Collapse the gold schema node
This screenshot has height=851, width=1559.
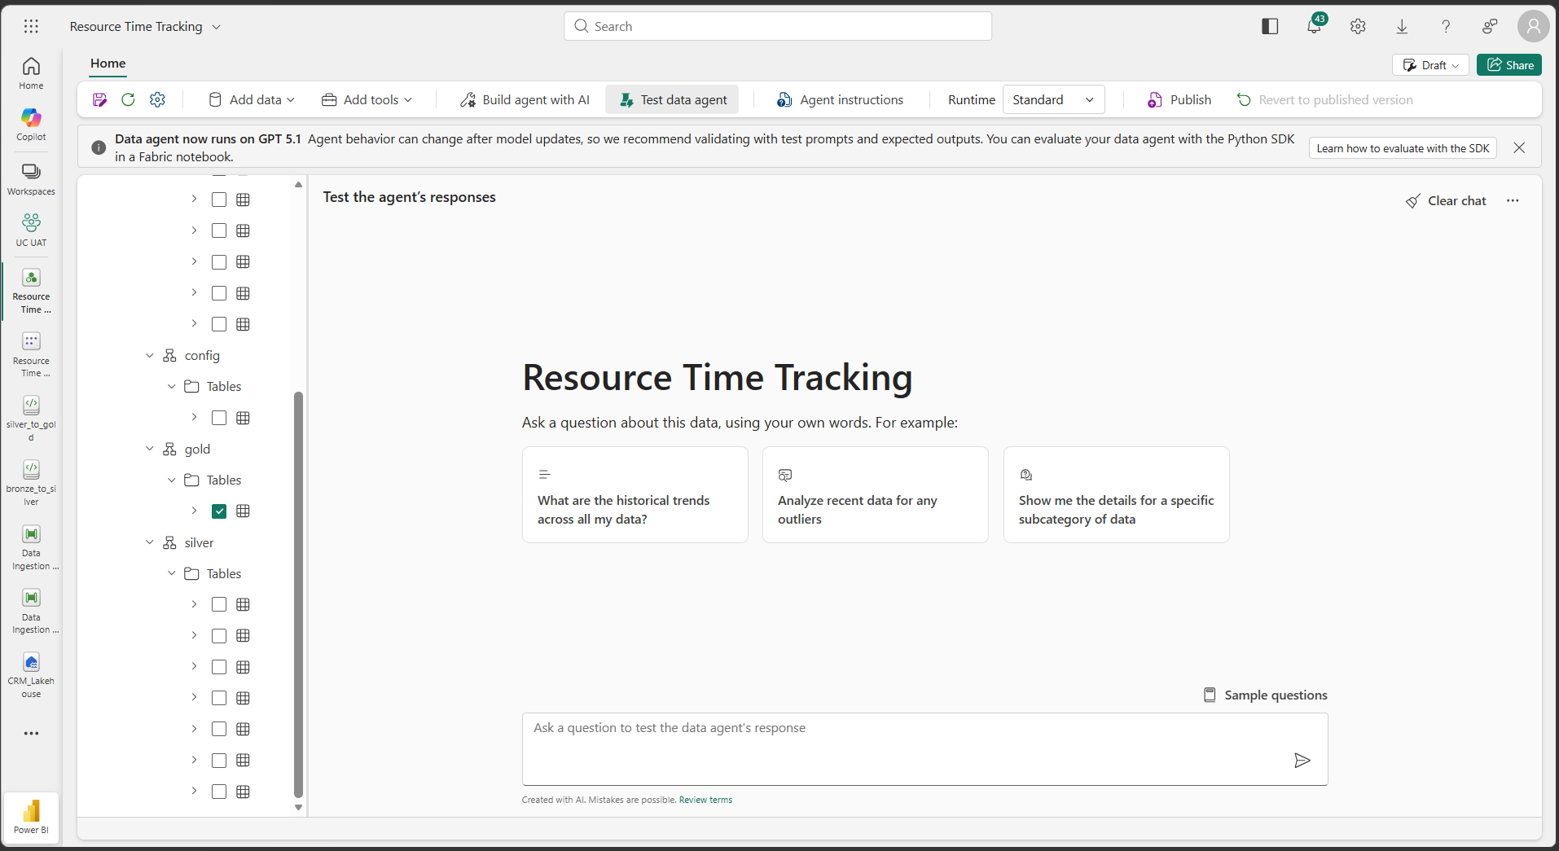pos(150,449)
